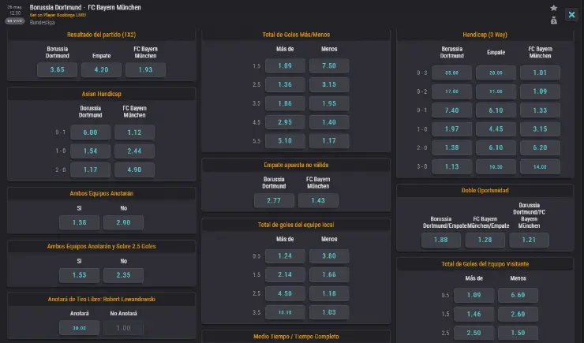This screenshot has width=584, height=343.
Task: Pick Empate odds 4.20 in 1X2
Action: point(101,69)
